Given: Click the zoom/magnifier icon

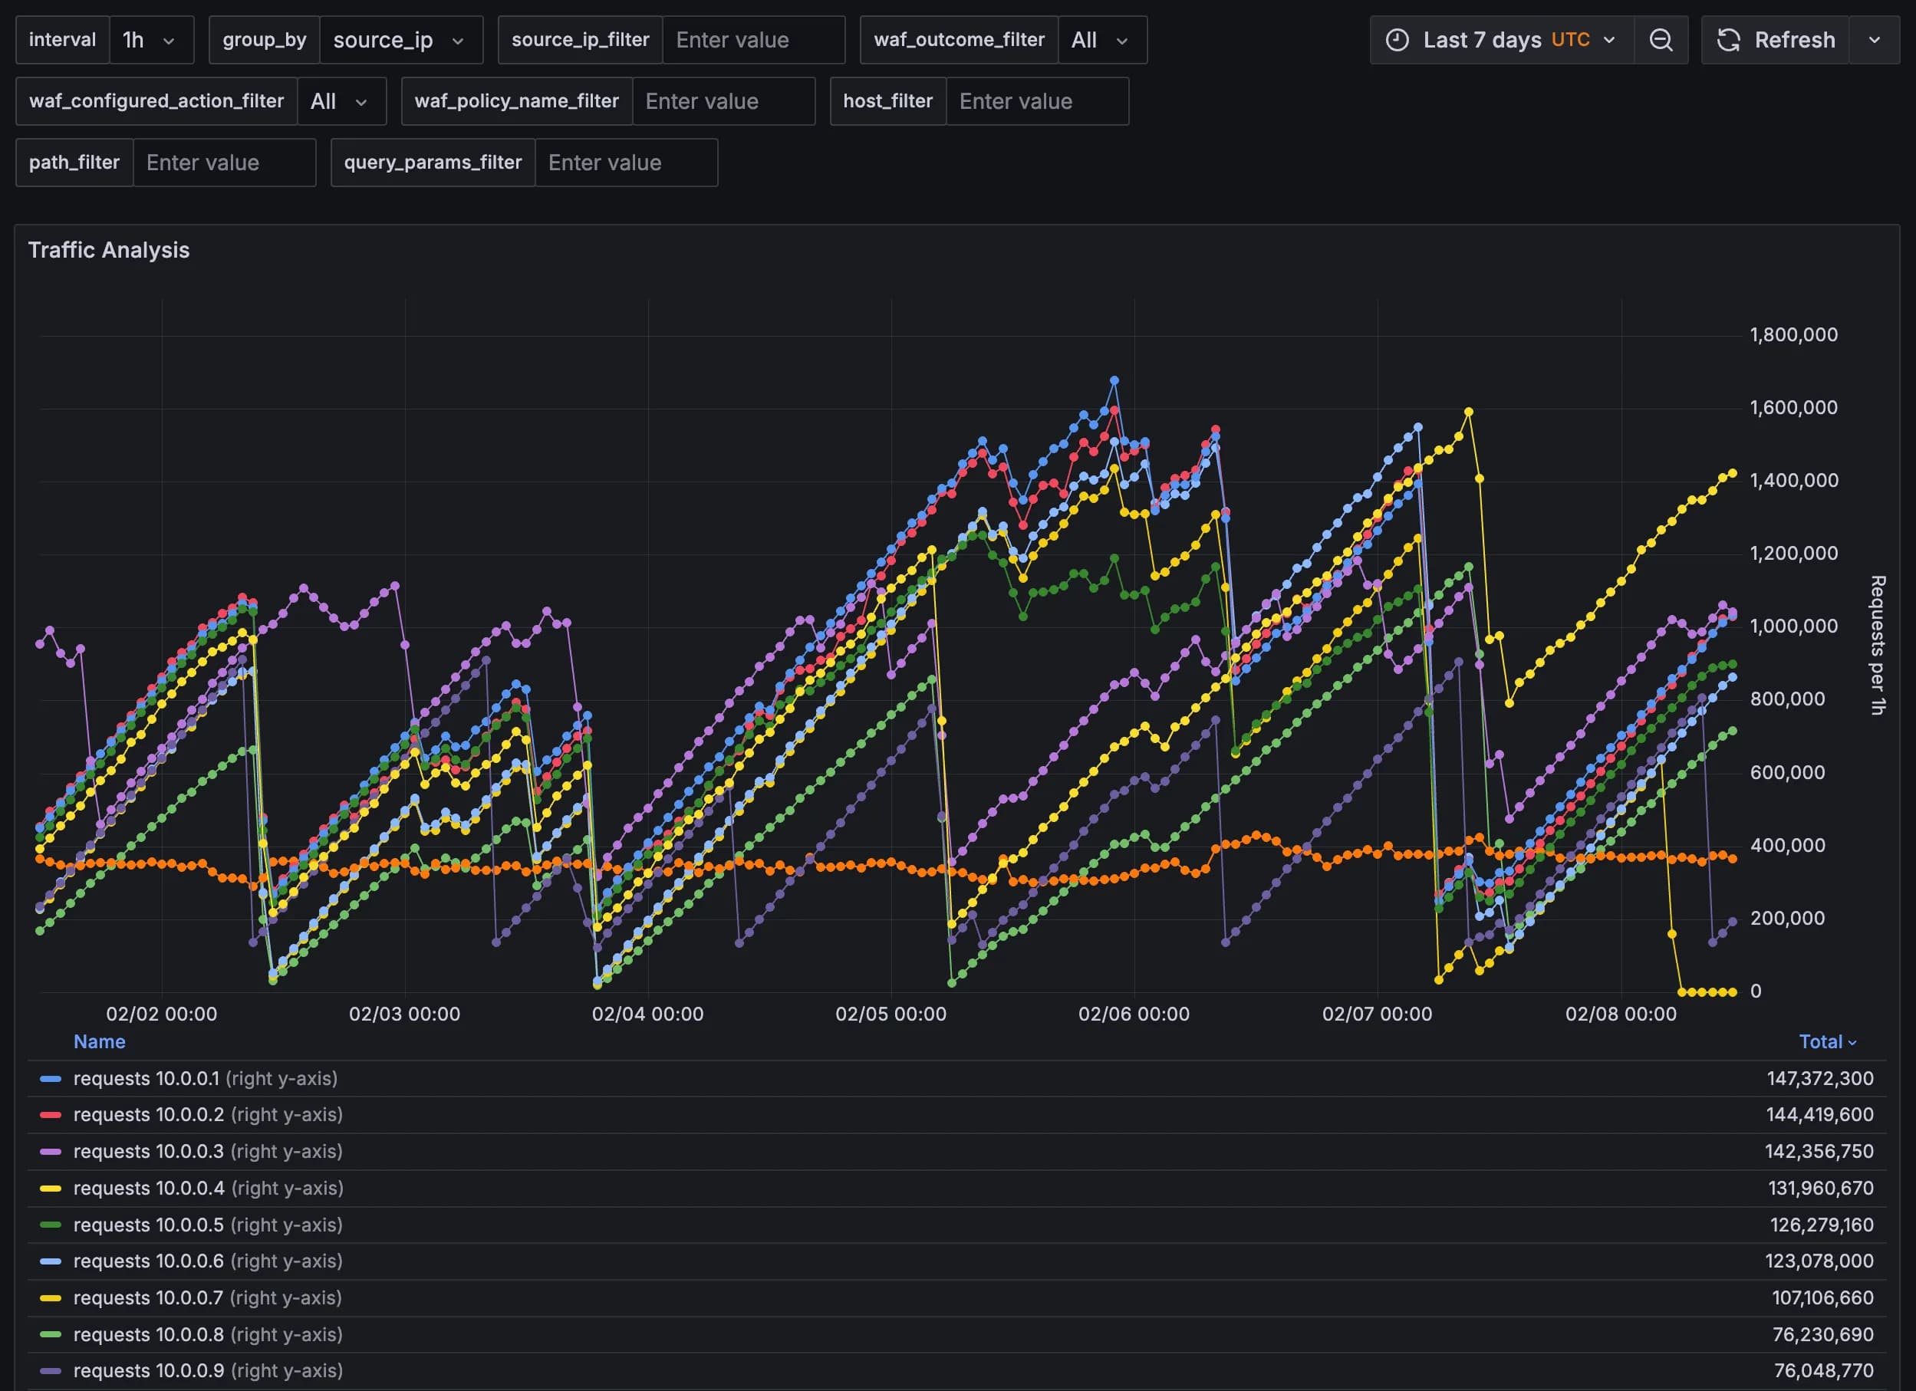Looking at the screenshot, I should [x=1660, y=38].
